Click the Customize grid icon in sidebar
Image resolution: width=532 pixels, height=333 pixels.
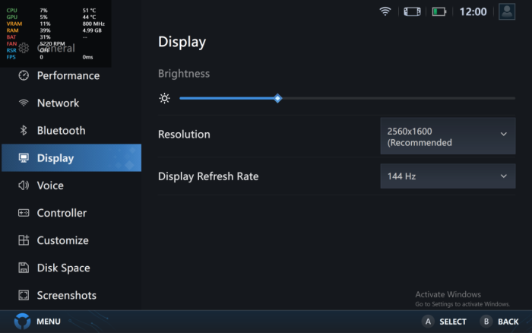pos(24,240)
